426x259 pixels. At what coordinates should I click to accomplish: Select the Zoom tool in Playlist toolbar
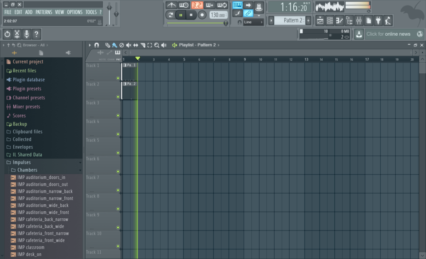(x=157, y=45)
